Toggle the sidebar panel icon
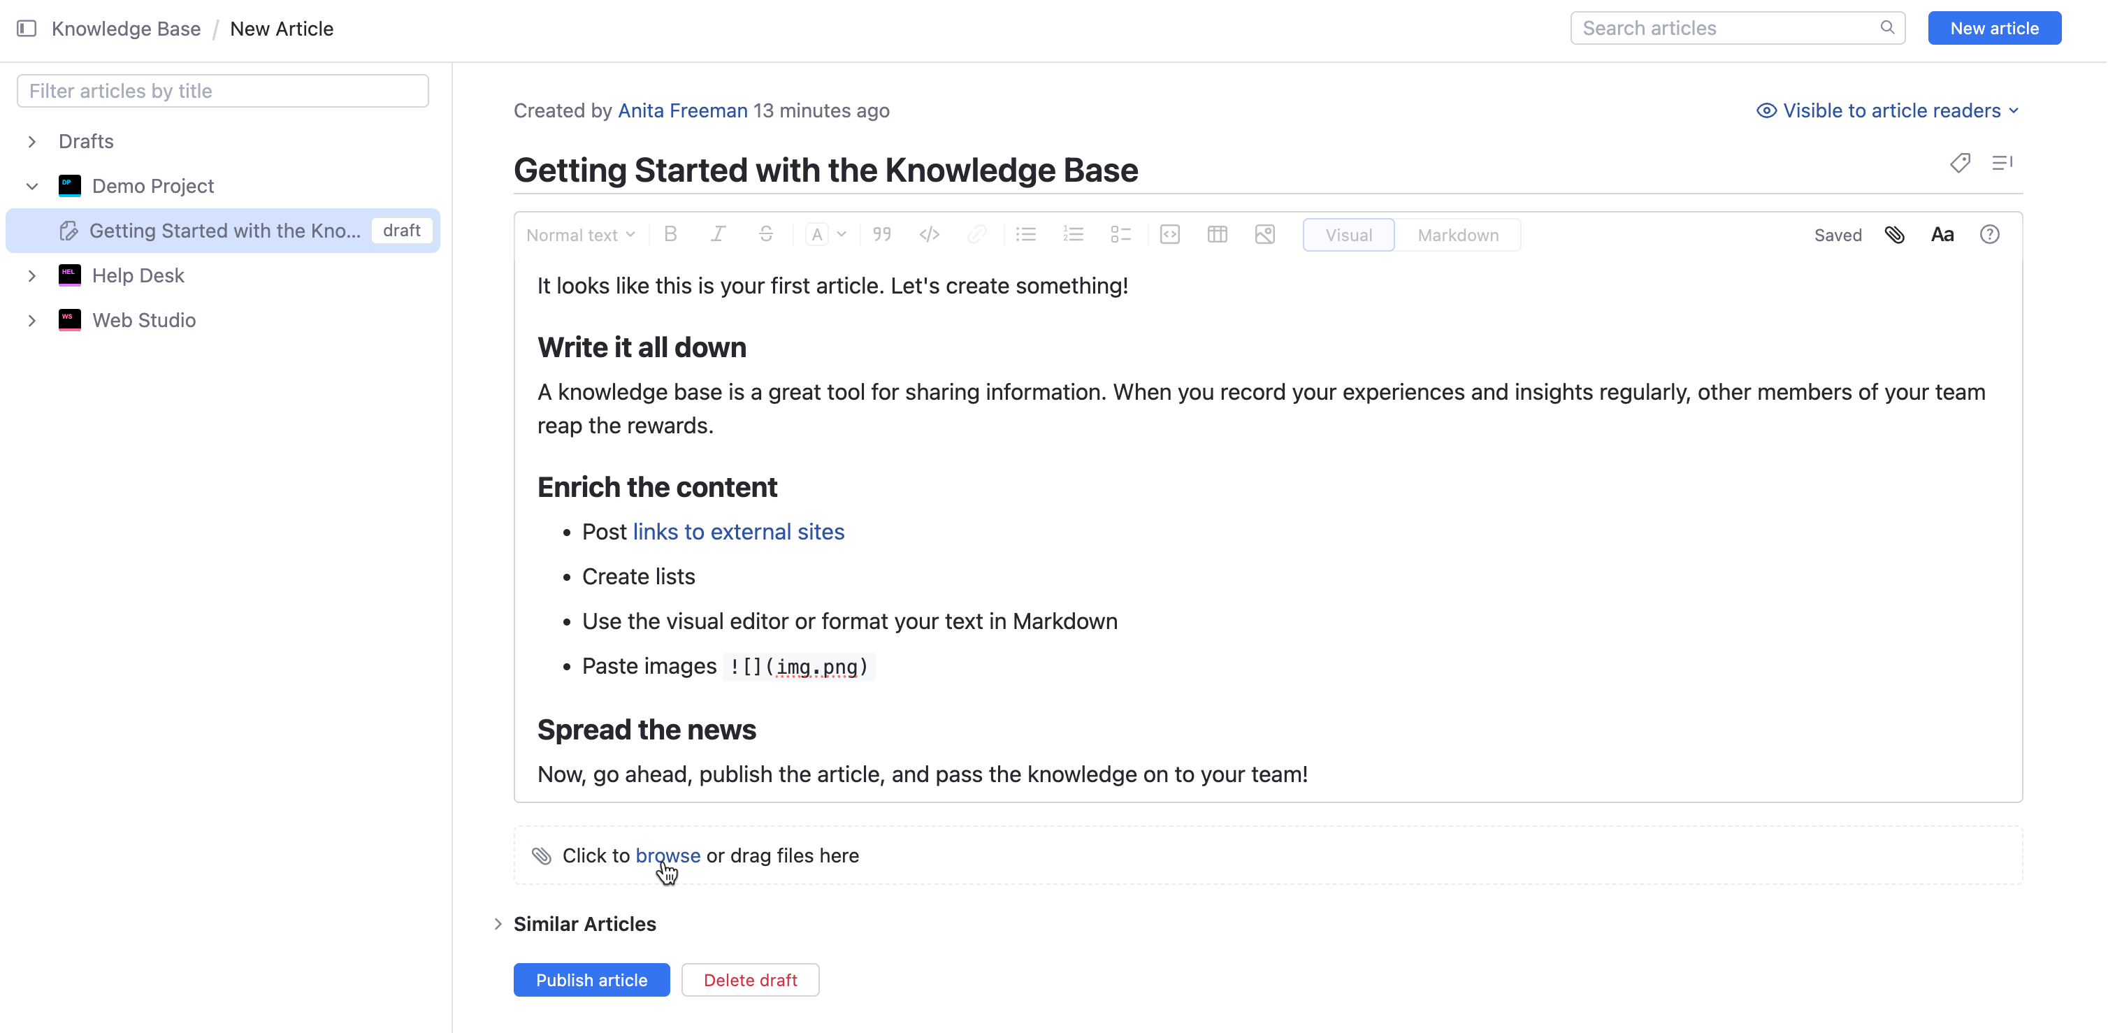Image resolution: width=2115 pixels, height=1033 pixels. pos(27,29)
